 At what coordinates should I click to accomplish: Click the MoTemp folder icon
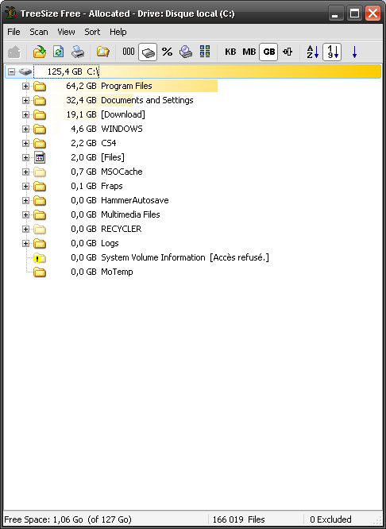[x=40, y=272]
